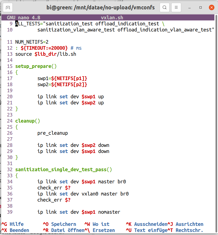The height and width of the screenshot is (235, 218).
Task: Click the ^O Speichern shortcut label
Action: (59, 224)
